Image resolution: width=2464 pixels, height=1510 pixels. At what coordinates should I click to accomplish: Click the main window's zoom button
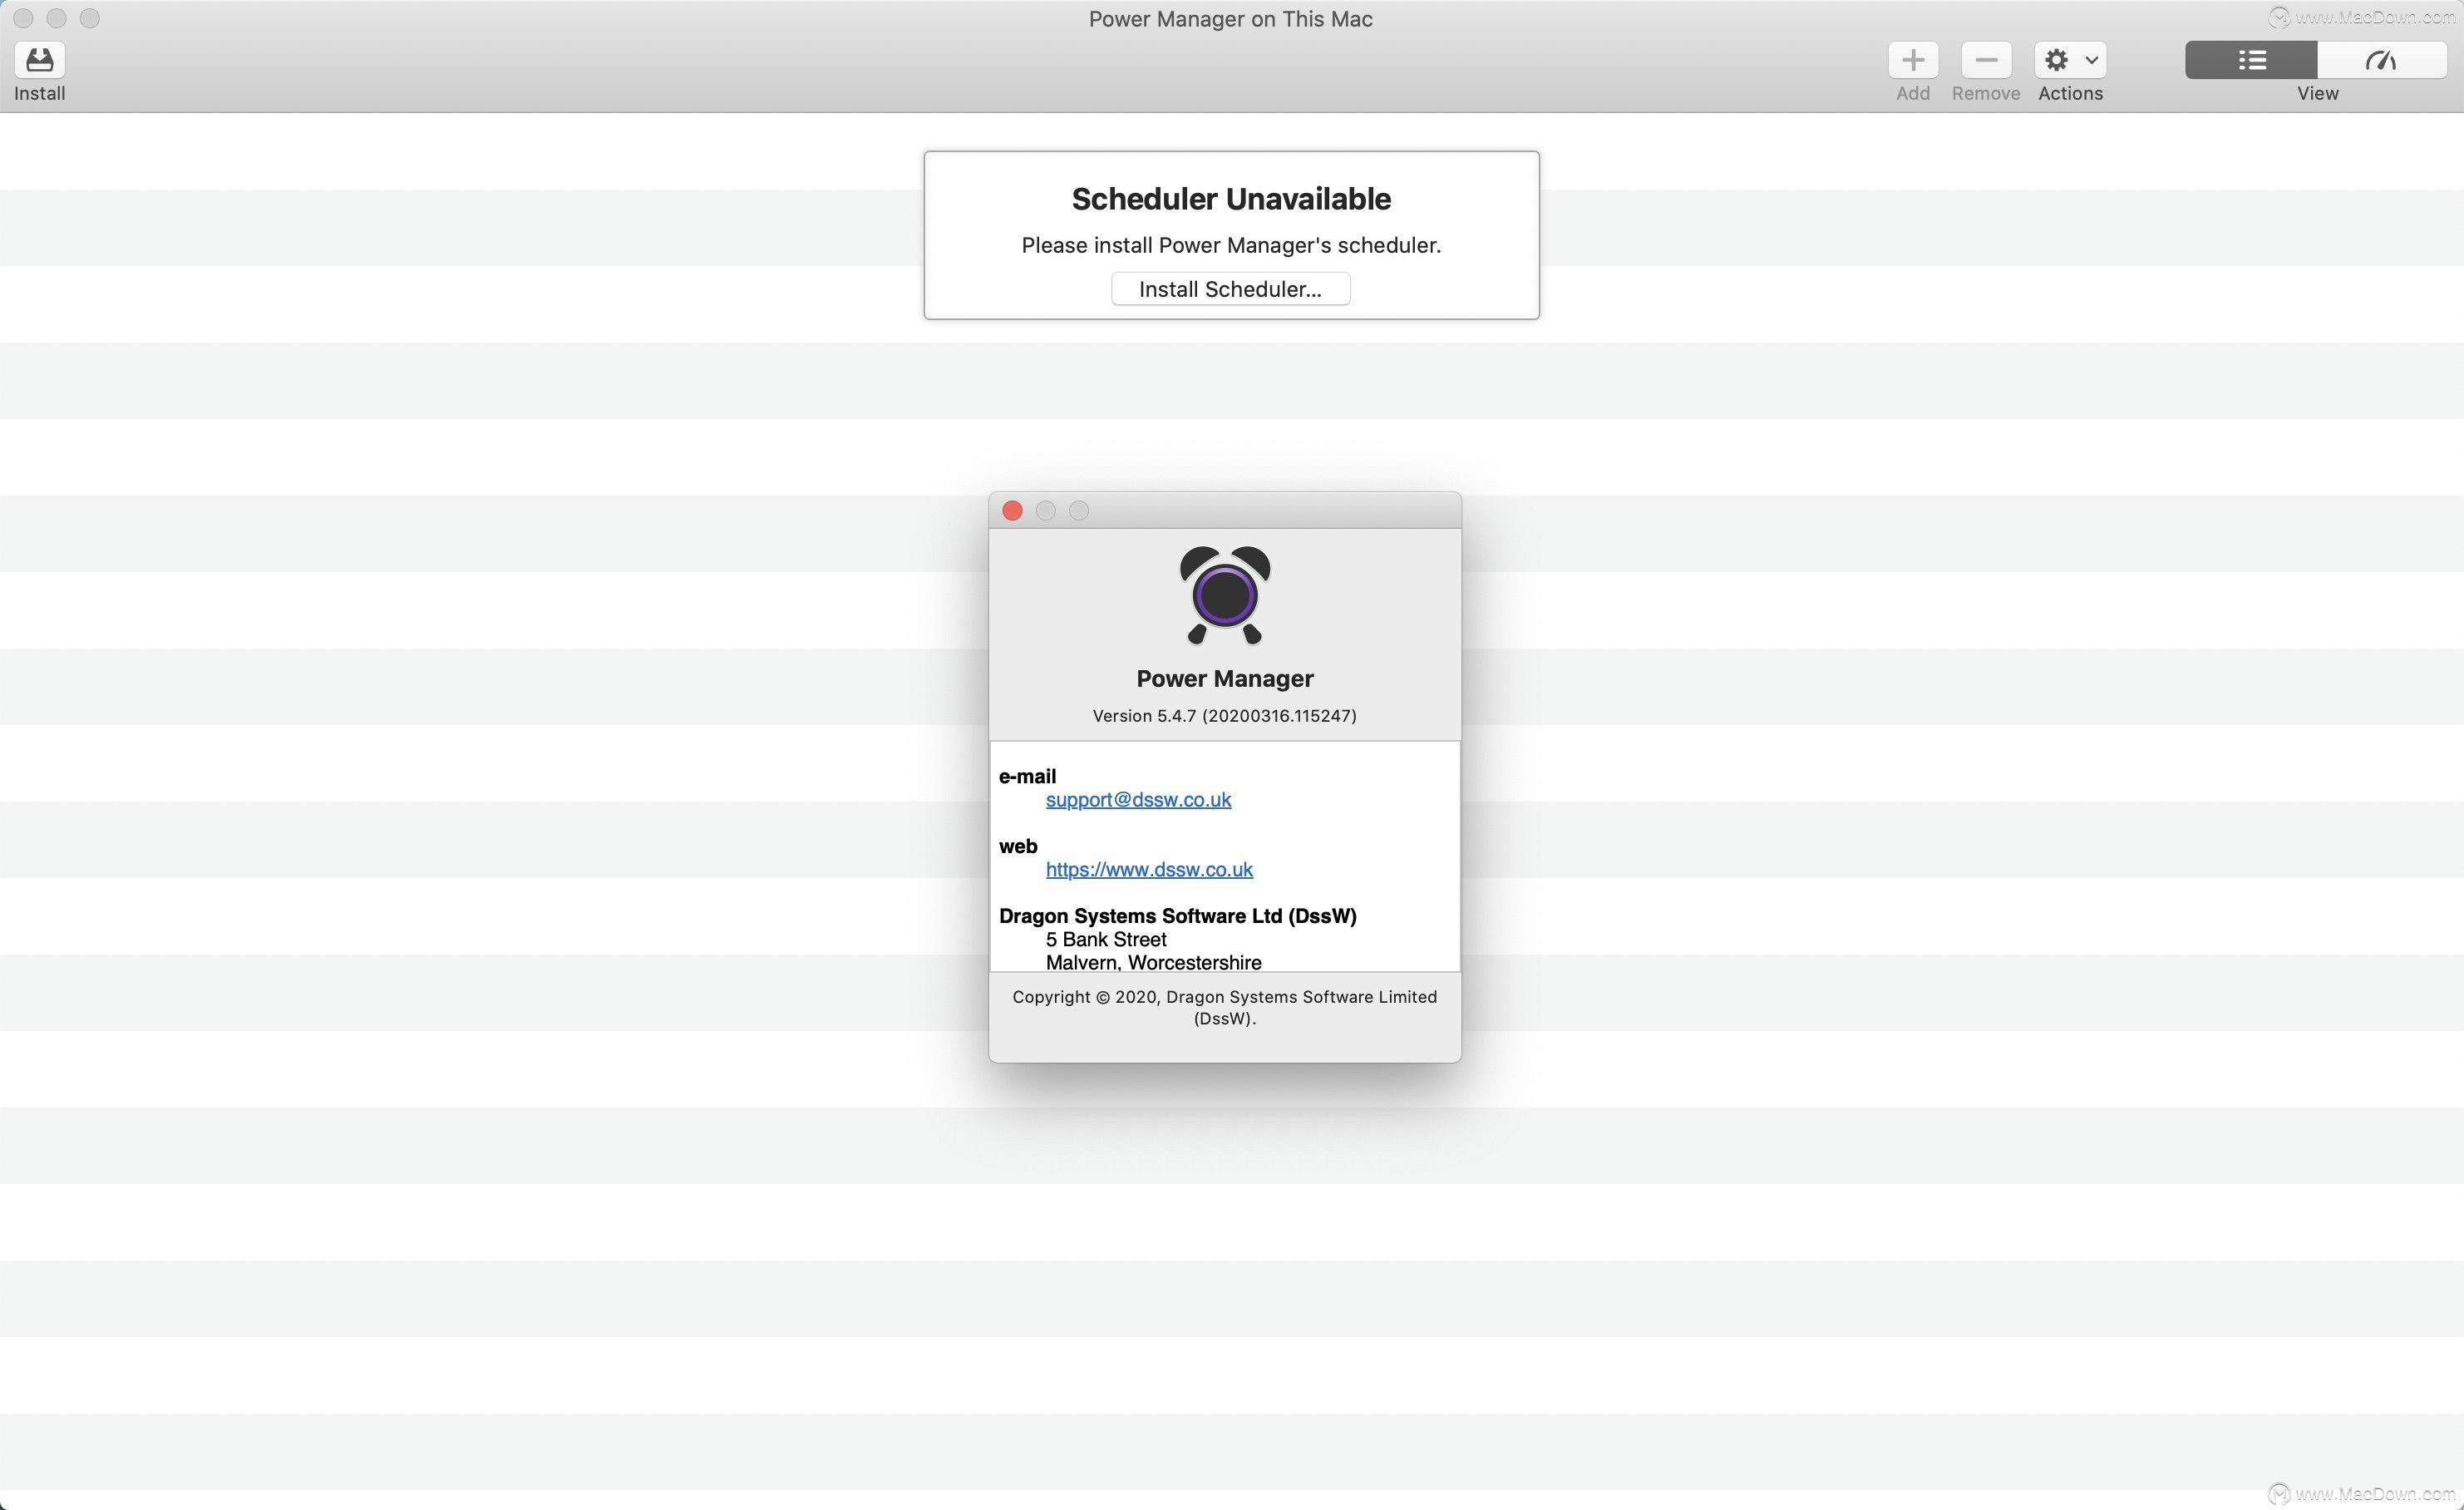tap(90, 18)
